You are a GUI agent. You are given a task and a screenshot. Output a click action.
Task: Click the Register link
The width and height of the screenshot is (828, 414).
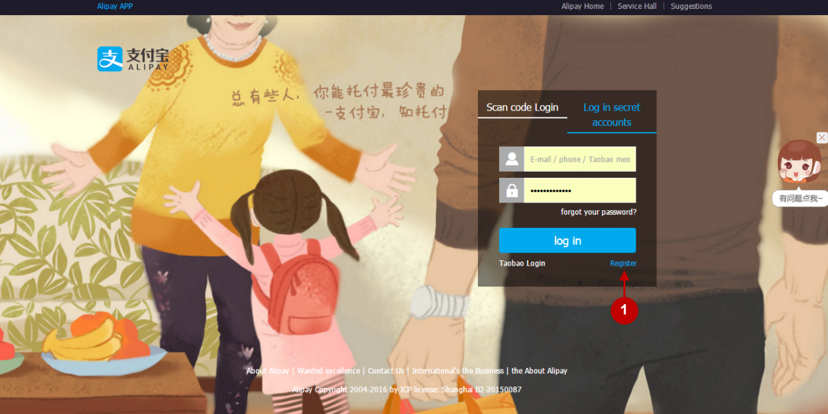pyautogui.click(x=623, y=264)
